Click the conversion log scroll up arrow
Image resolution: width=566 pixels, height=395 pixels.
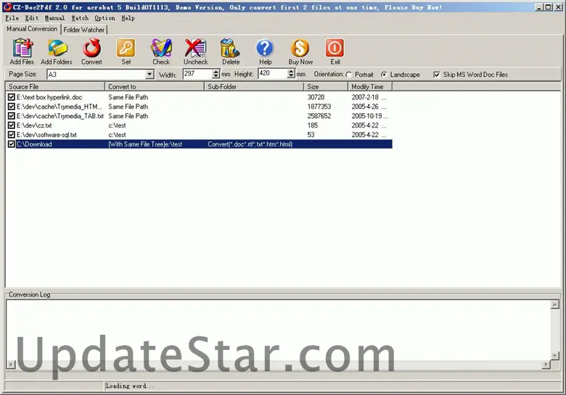555,305
